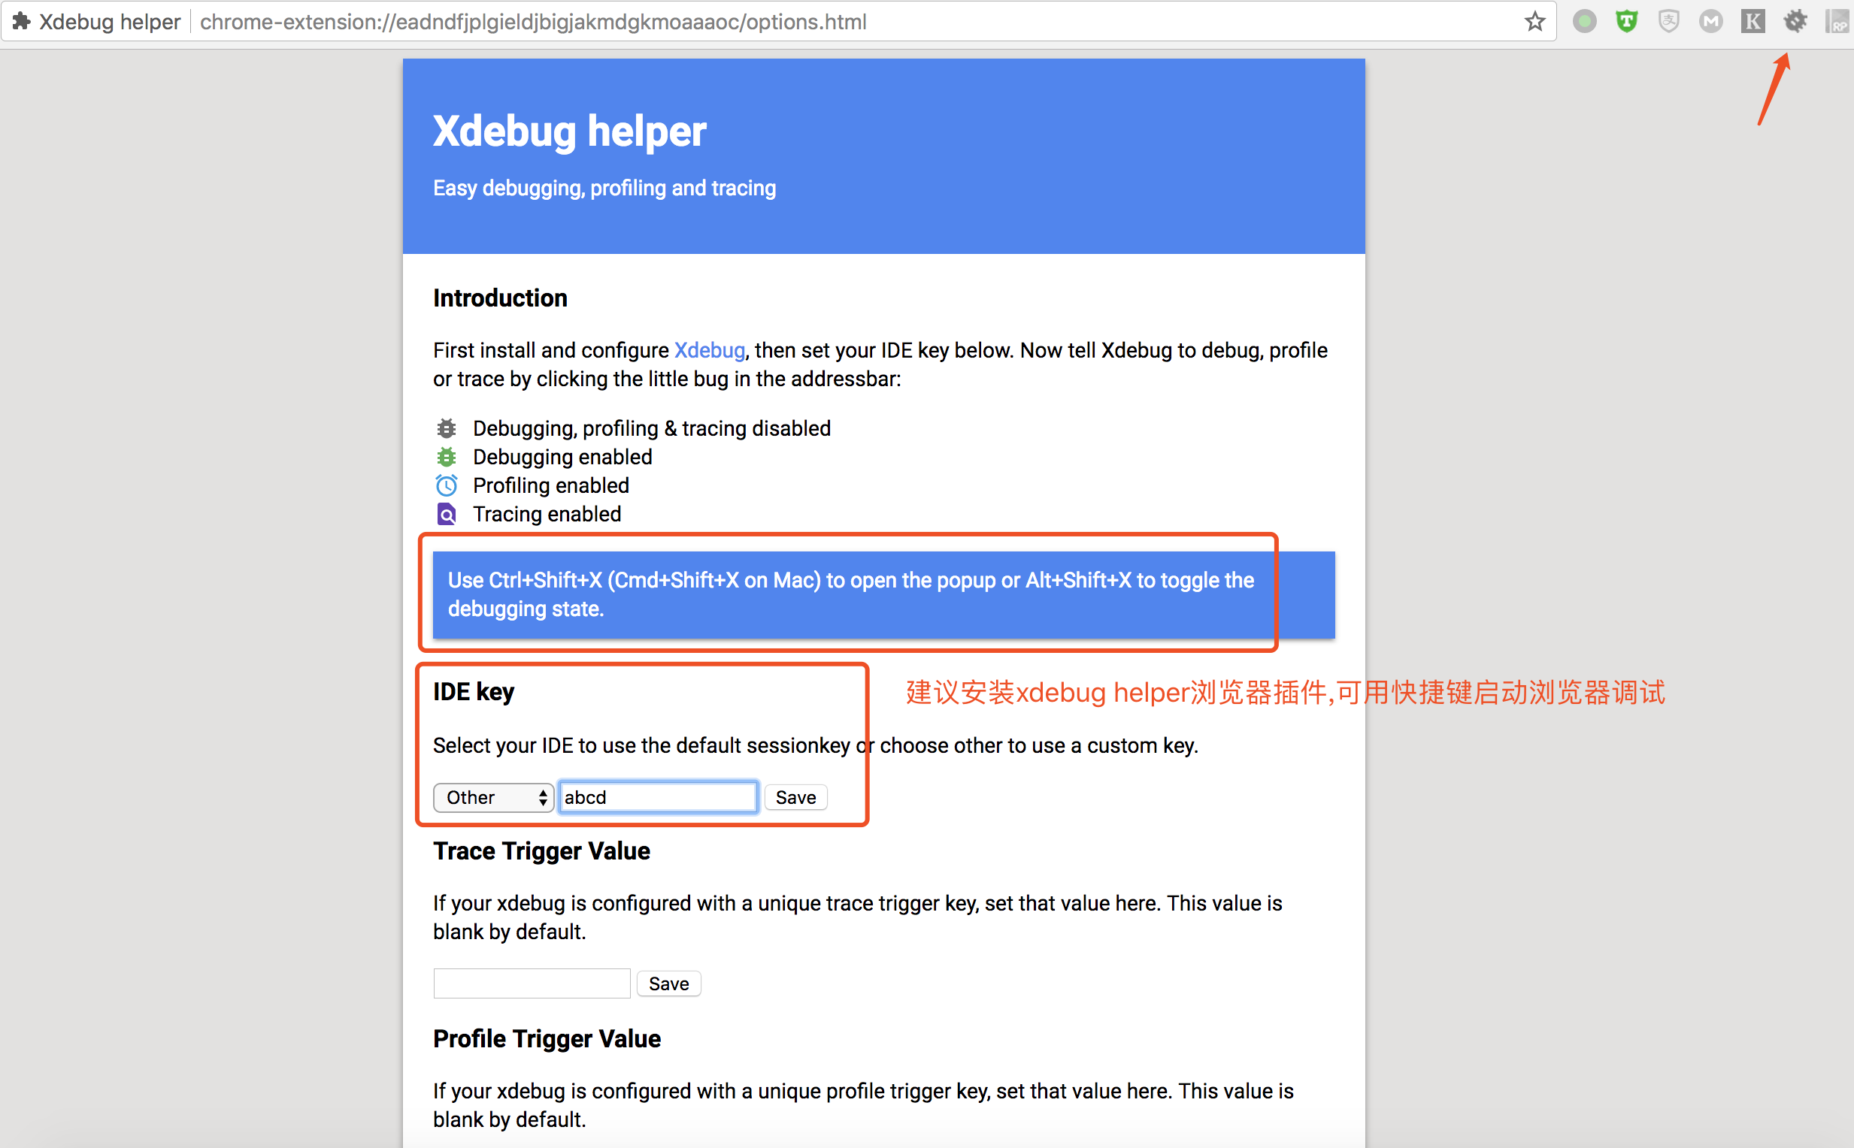Click the RP extension icon

click(x=1838, y=21)
